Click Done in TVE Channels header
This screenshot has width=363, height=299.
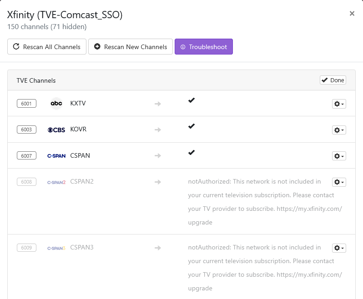coord(333,80)
